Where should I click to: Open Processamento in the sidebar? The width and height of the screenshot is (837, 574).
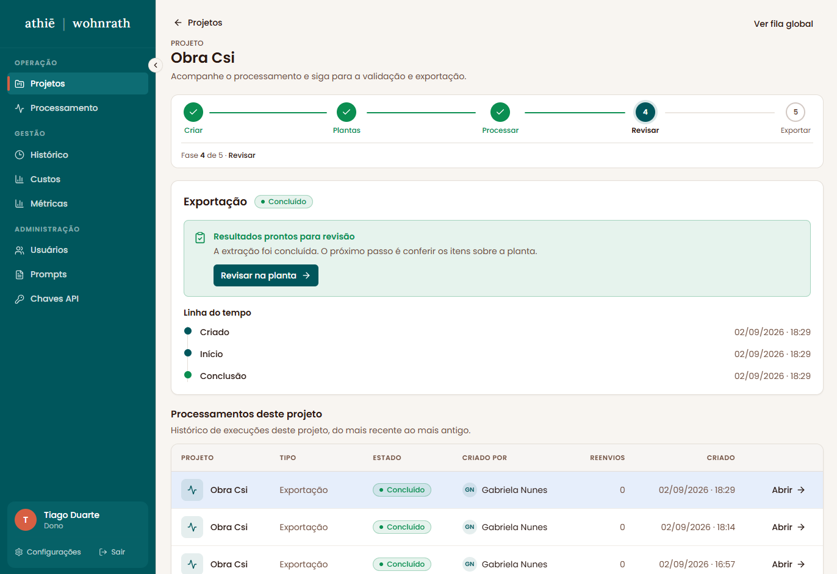point(77,108)
